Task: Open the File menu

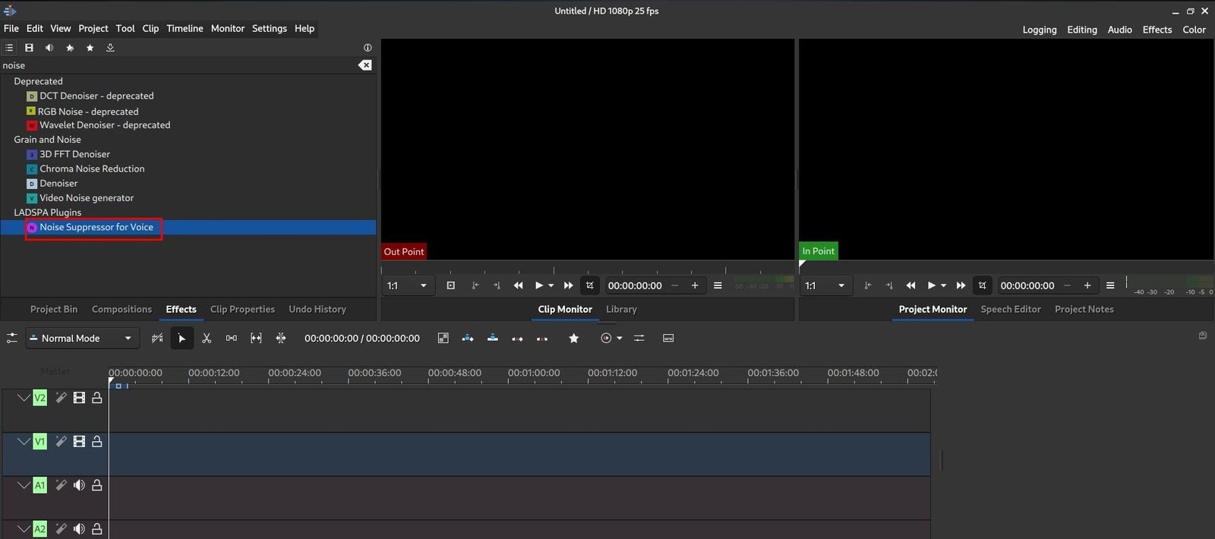Action: tap(11, 29)
